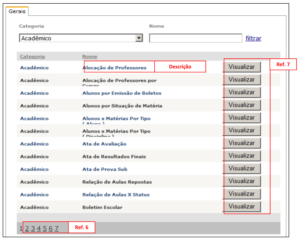
Task: Click the name Alocação de Professores
Action: (114, 68)
